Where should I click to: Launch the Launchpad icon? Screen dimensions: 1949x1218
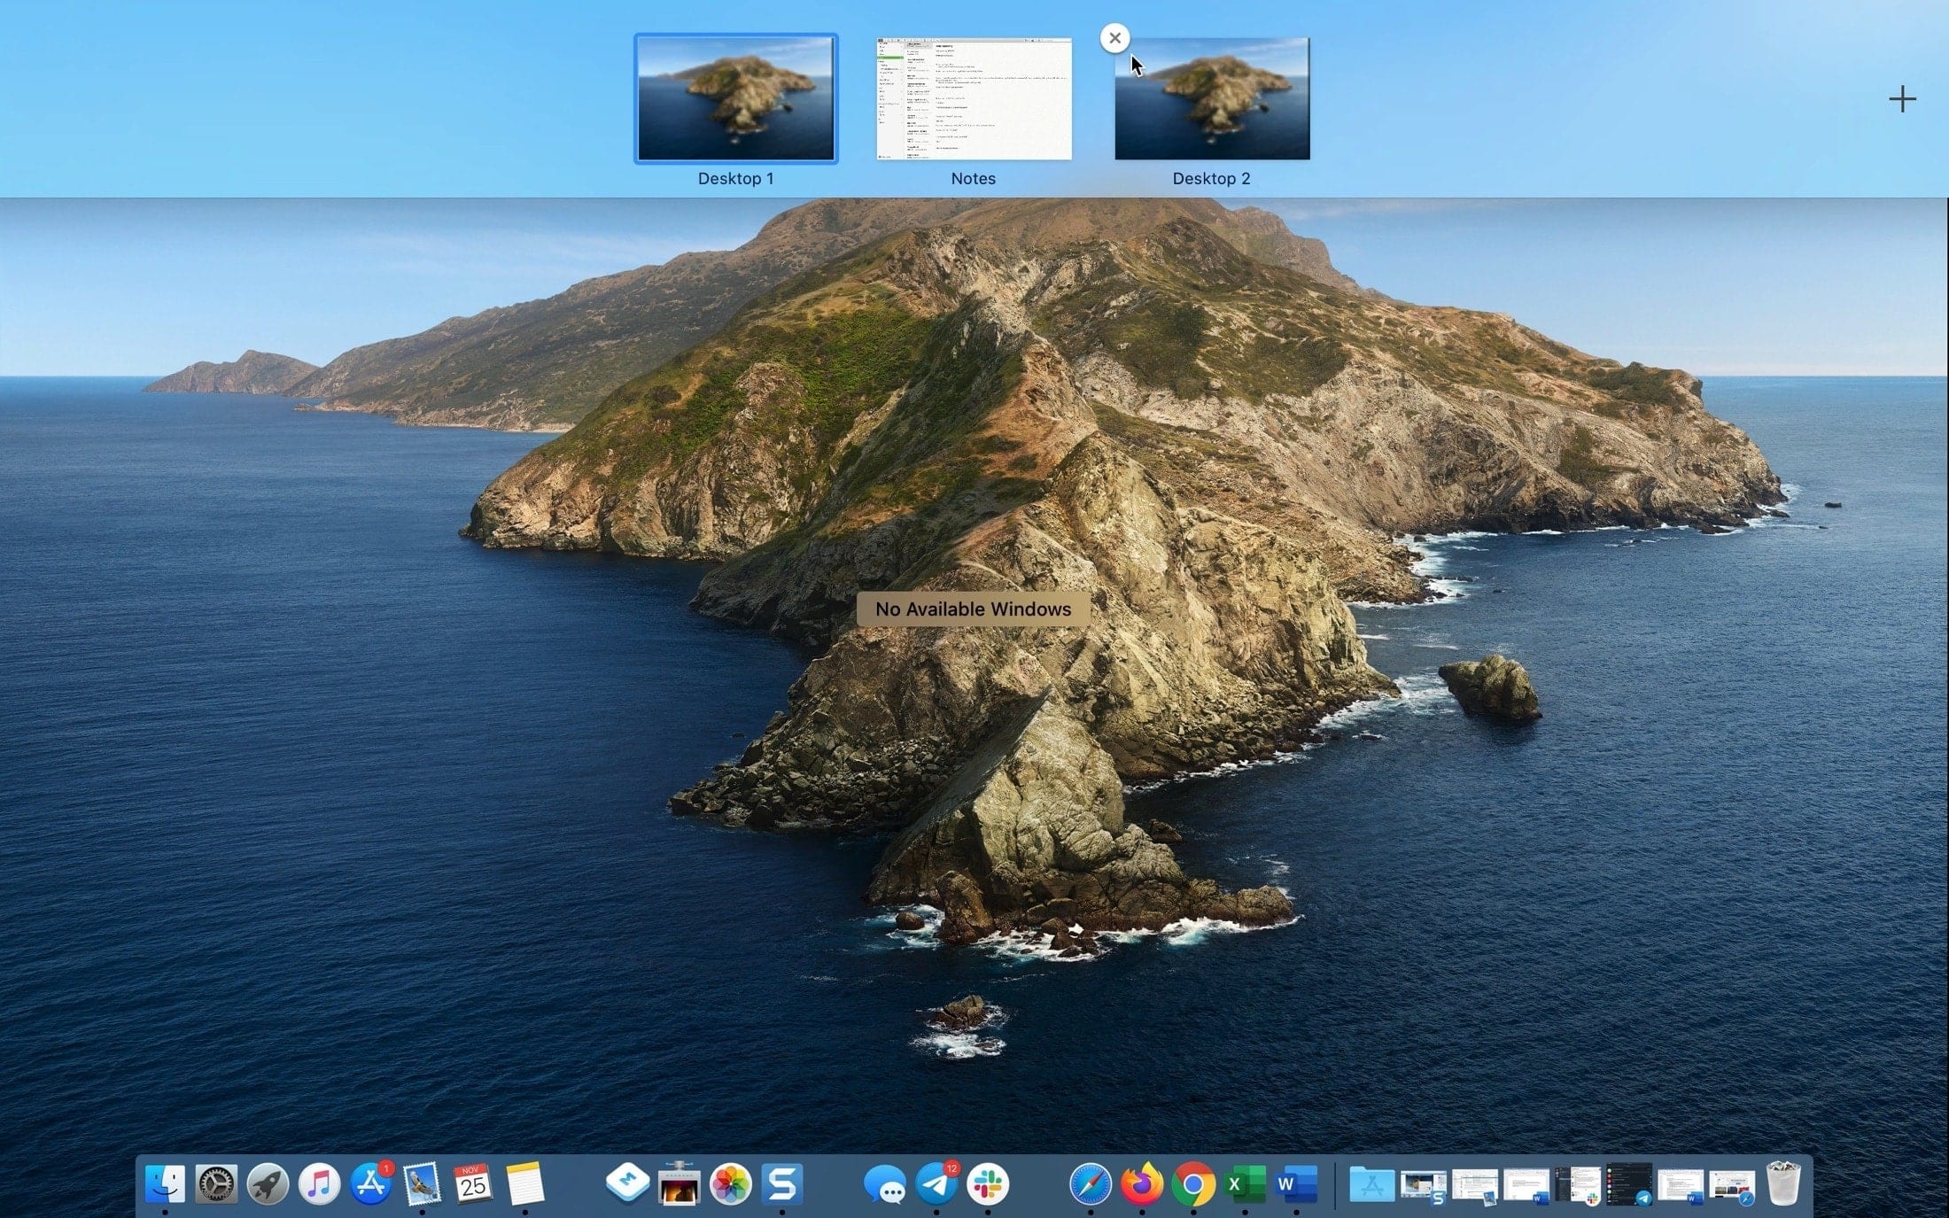pyautogui.click(x=268, y=1184)
